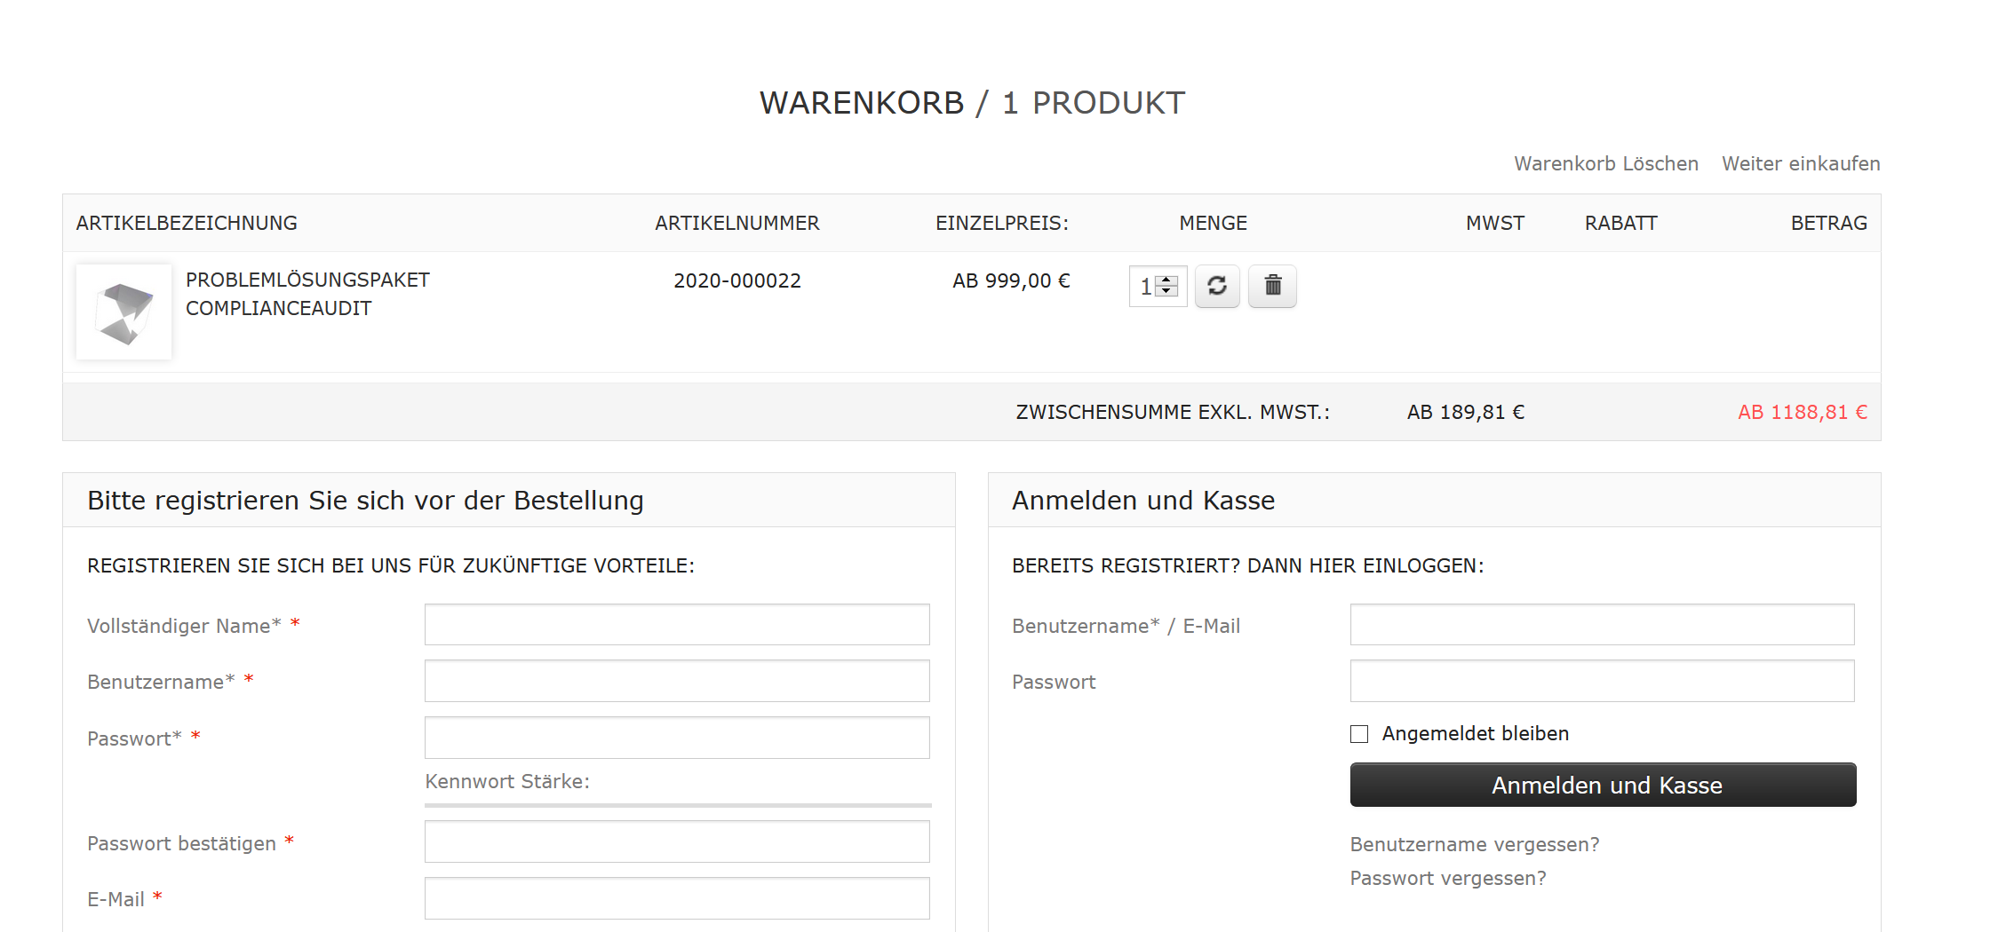Click 'Benutzername vergessen?' link
Screen dimensions: 1998x932
click(x=1474, y=844)
